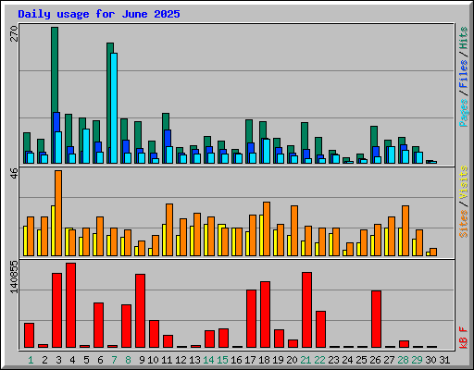Viewport: 474px width, 370px height.
Task: Select day 18 on the x-axis
Action: [264, 360]
